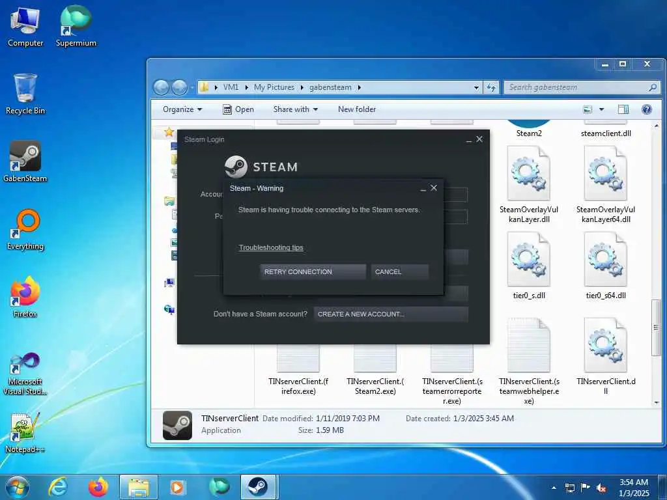Image resolution: width=667 pixels, height=500 pixels.
Task: Click New folder in Explorer toolbar
Action: click(x=357, y=109)
